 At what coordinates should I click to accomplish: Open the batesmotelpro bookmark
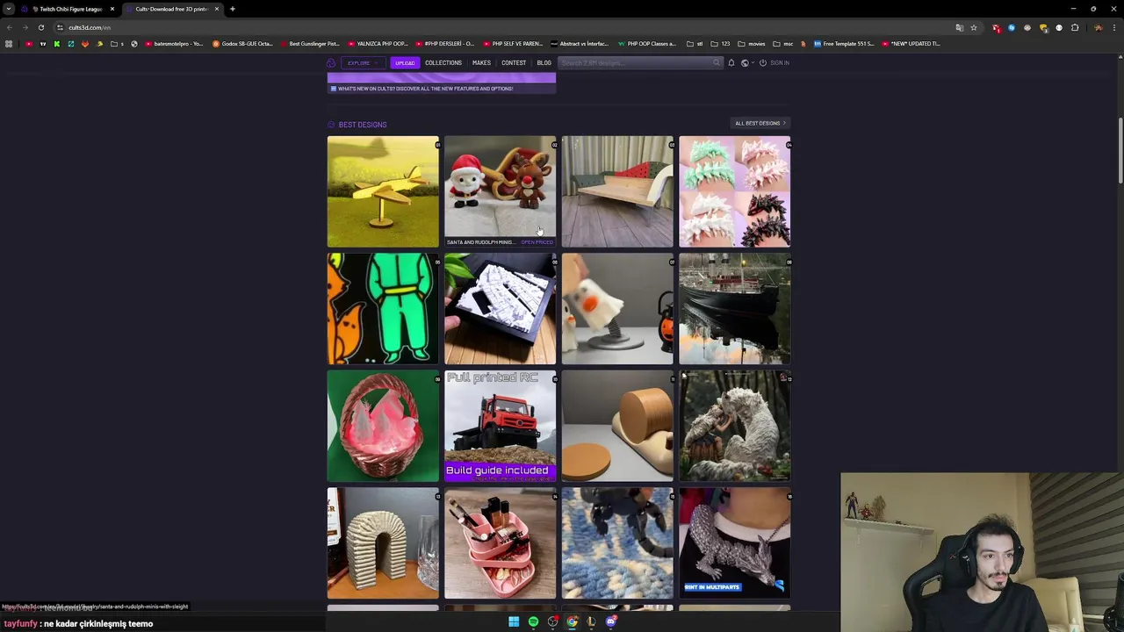coord(174,44)
